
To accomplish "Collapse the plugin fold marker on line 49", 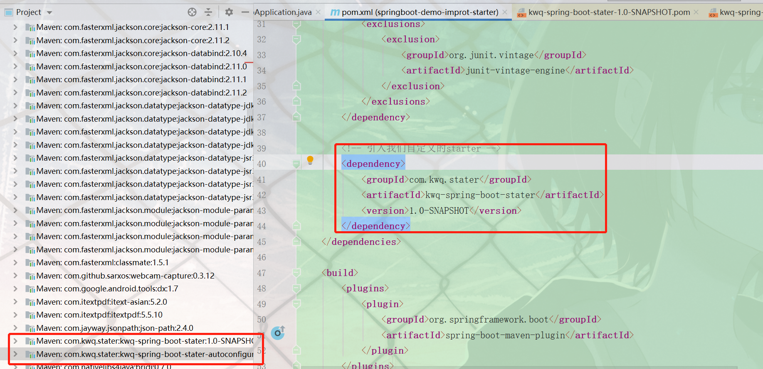I will [x=296, y=304].
